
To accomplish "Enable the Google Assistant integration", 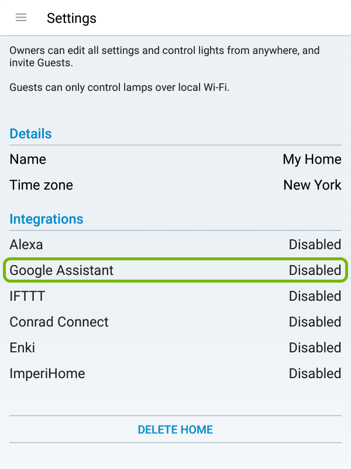I will pyautogui.click(x=175, y=270).
